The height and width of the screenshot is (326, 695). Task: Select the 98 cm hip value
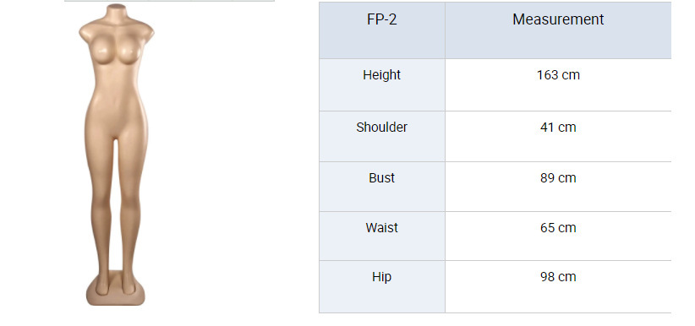click(558, 277)
